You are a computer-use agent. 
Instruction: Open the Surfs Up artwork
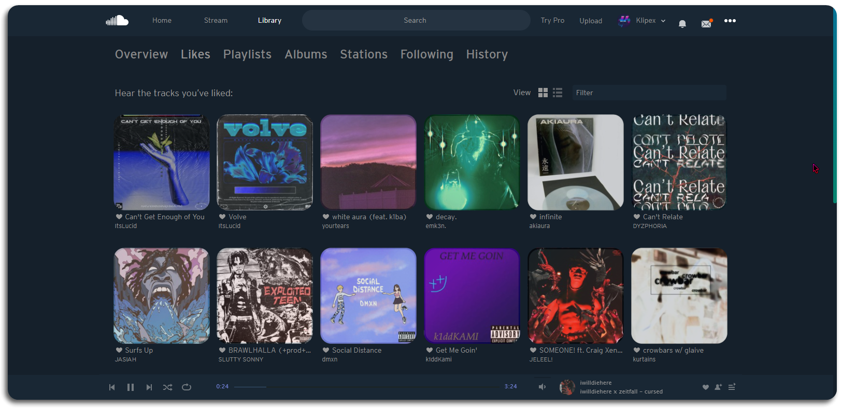(x=162, y=296)
